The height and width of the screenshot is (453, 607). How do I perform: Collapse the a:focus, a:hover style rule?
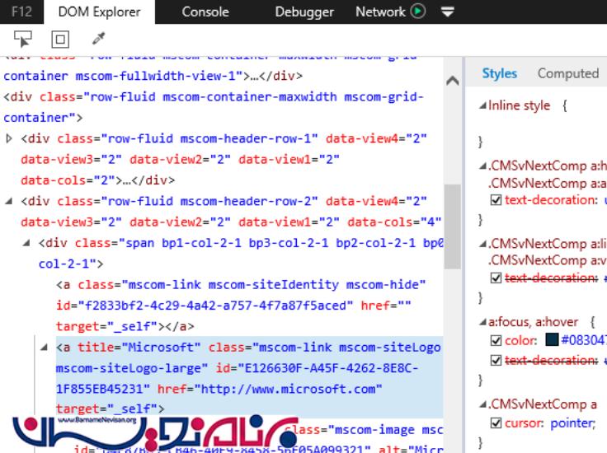click(483, 322)
